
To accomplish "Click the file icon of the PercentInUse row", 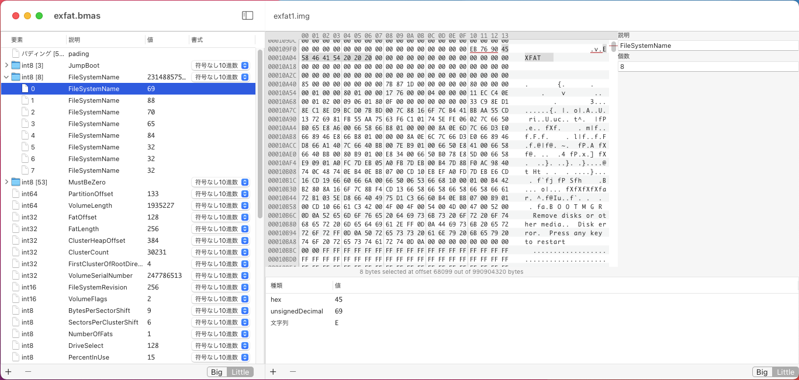I will coord(16,357).
